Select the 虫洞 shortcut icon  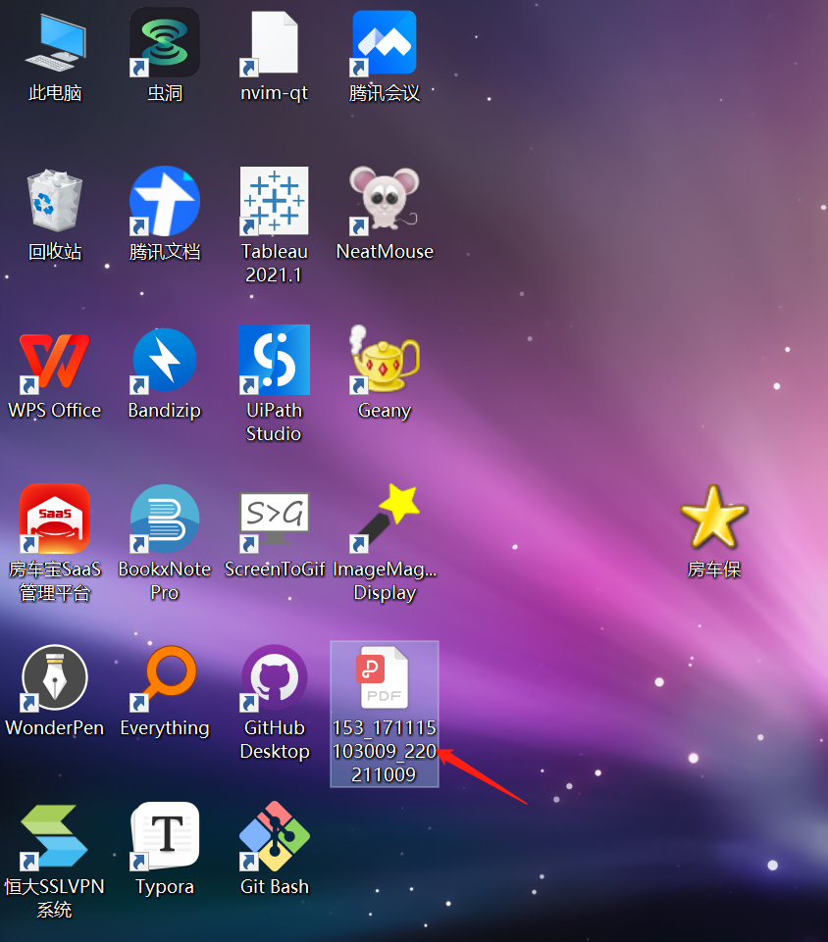[x=165, y=42]
